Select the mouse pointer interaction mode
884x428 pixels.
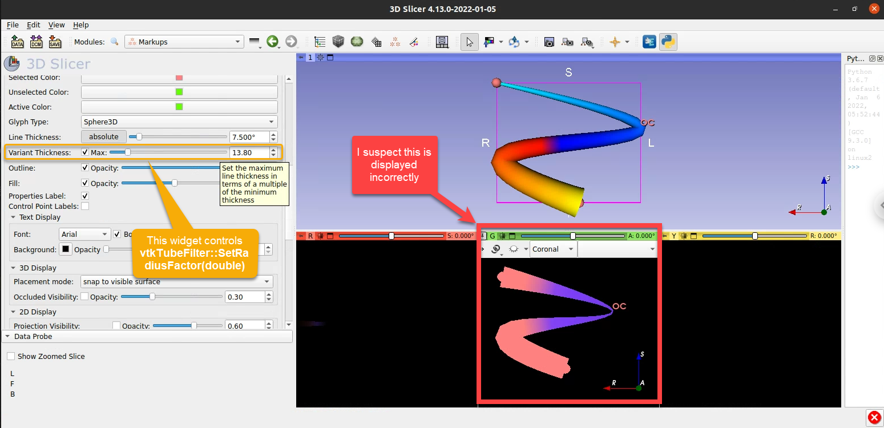470,42
